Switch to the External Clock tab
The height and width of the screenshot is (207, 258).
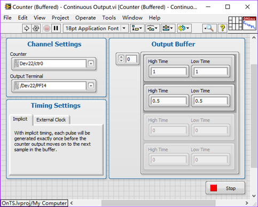pos(51,120)
